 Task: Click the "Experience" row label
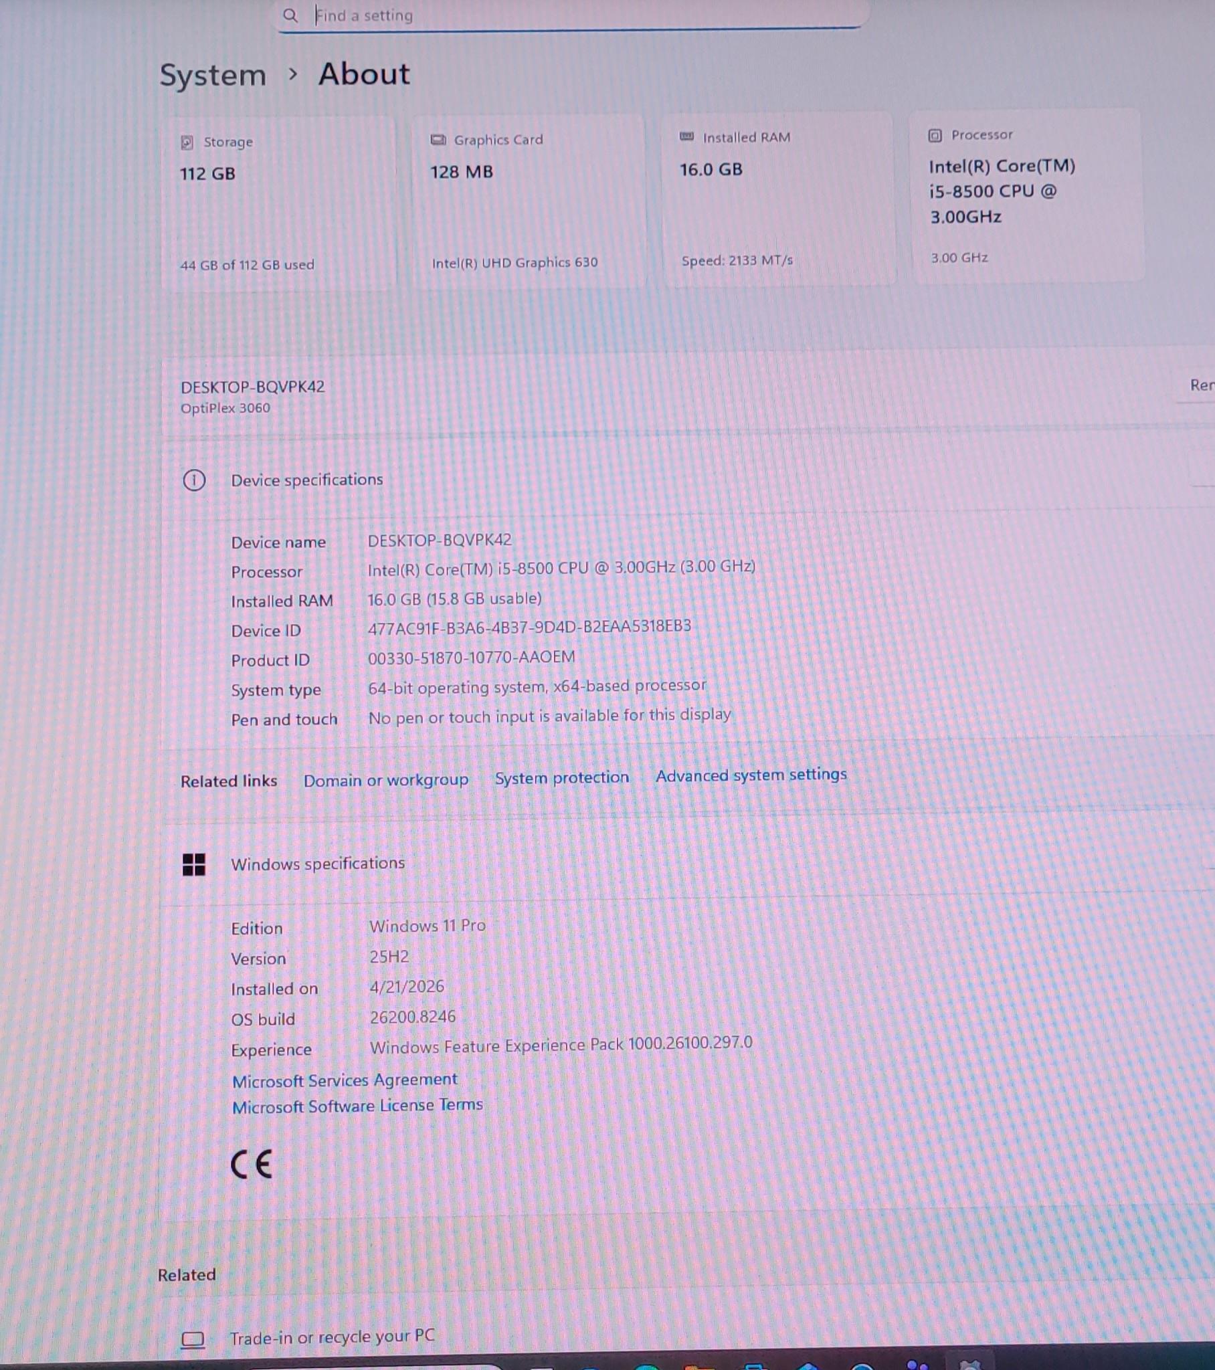(271, 1050)
